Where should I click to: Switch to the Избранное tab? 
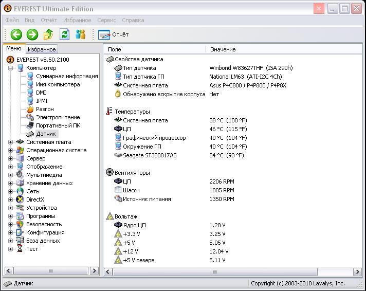coord(42,49)
